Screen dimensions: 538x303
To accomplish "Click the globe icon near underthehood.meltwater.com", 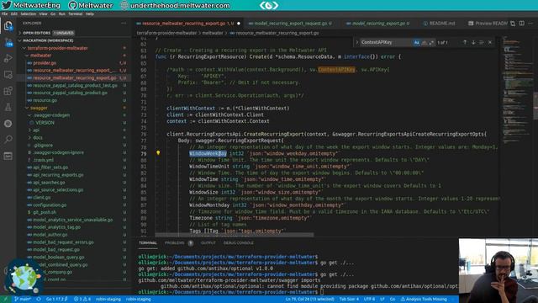I will (124, 5).
